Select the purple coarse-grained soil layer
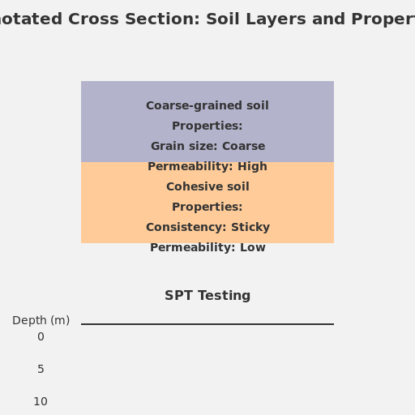This screenshot has height=415, width=415. point(207,122)
